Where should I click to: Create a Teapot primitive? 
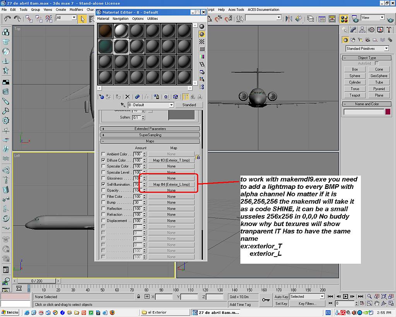355,95
